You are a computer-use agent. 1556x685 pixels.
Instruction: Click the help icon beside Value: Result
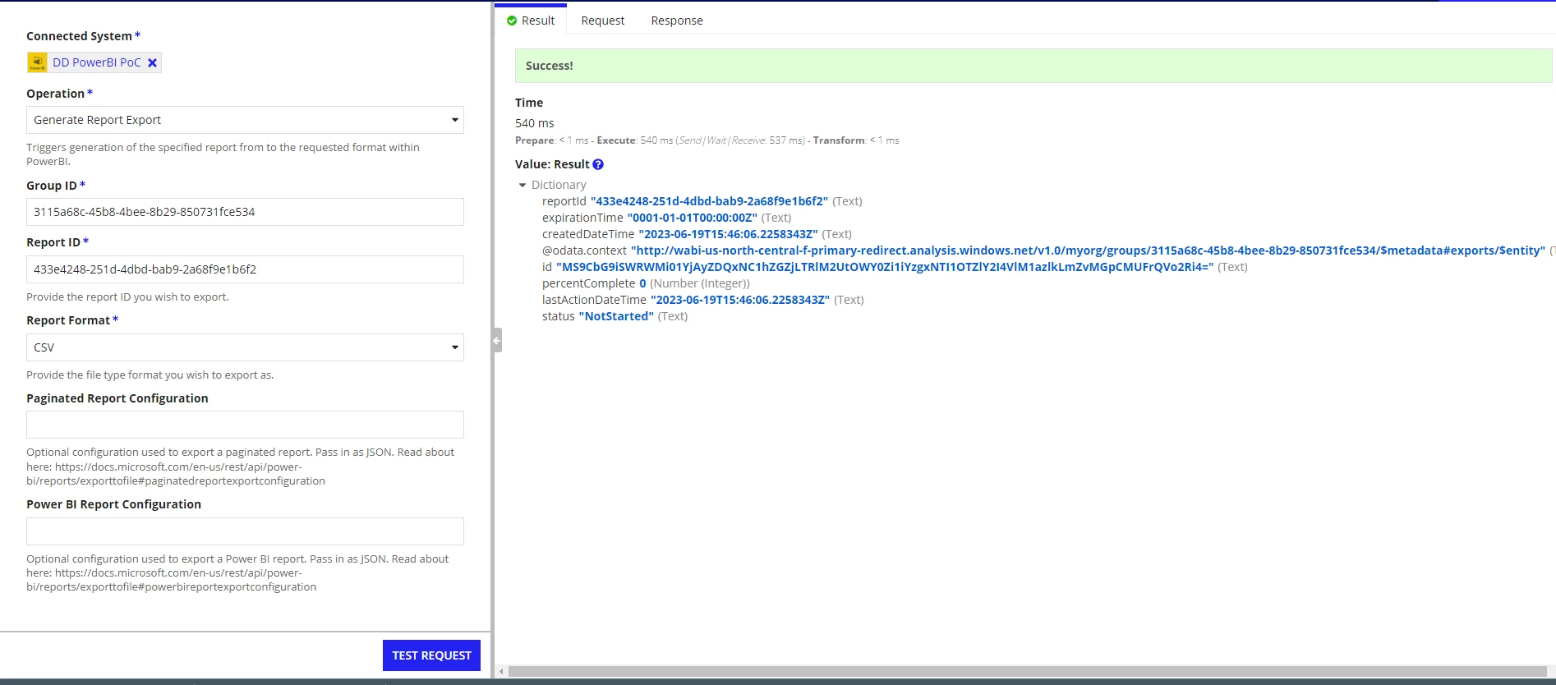[598, 164]
